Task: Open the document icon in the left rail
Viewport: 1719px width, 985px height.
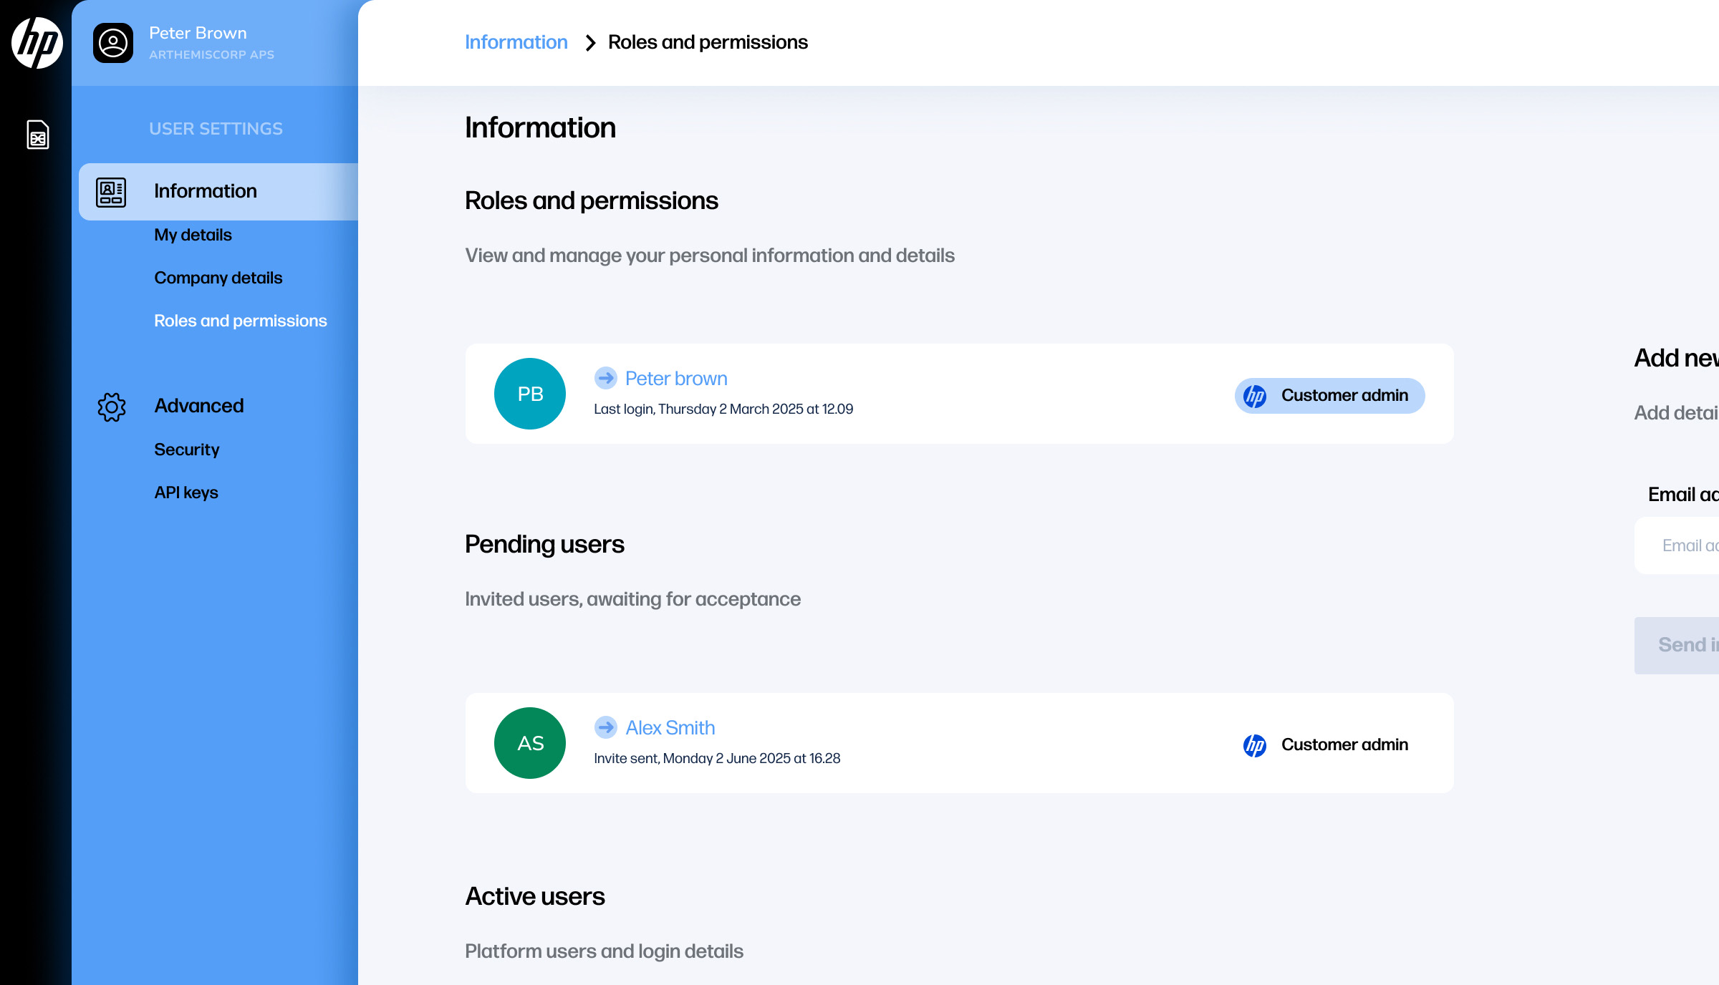Action: point(38,135)
